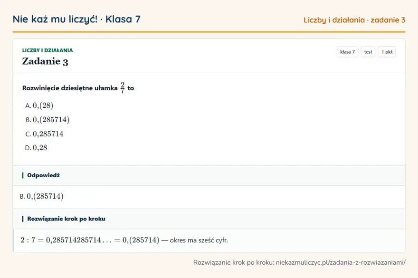This screenshot has height=278, width=418.
Task: Click the text 'okres ma sześć cyfr.'
Action: (x=199, y=240)
